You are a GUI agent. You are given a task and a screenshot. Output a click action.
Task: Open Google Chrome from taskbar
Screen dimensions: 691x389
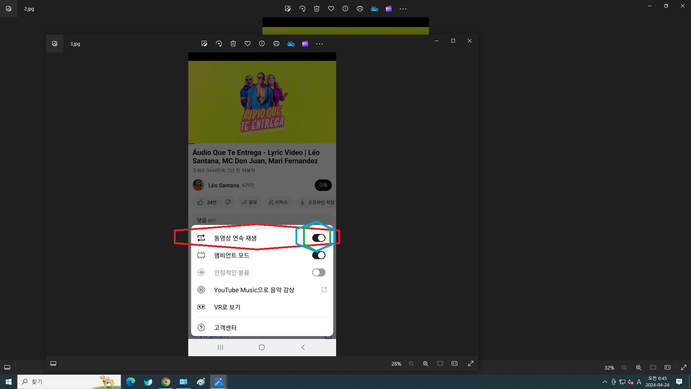[x=166, y=382]
